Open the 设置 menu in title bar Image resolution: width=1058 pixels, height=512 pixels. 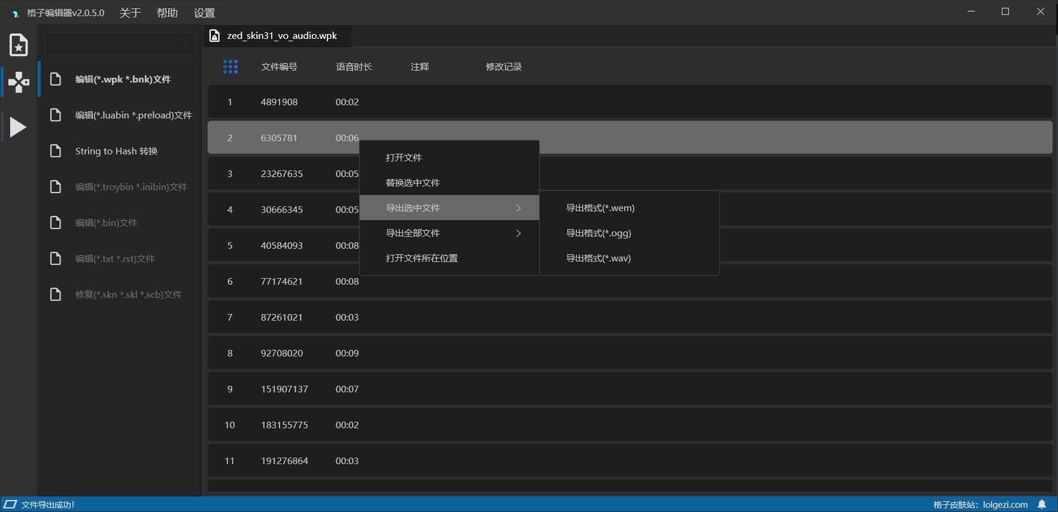(204, 13)
